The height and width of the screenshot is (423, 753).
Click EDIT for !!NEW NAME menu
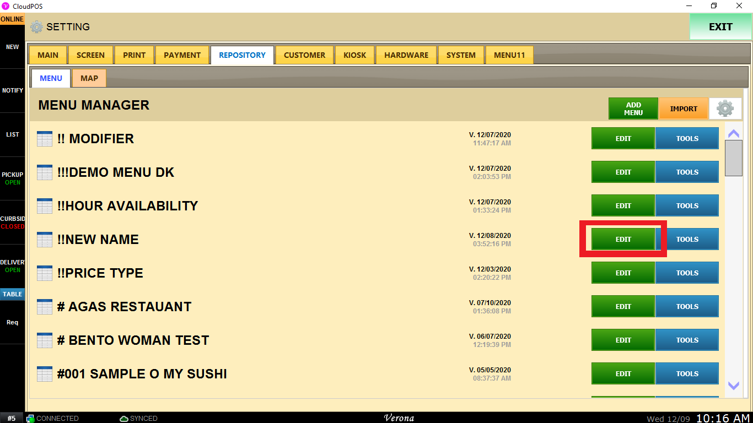623,239
